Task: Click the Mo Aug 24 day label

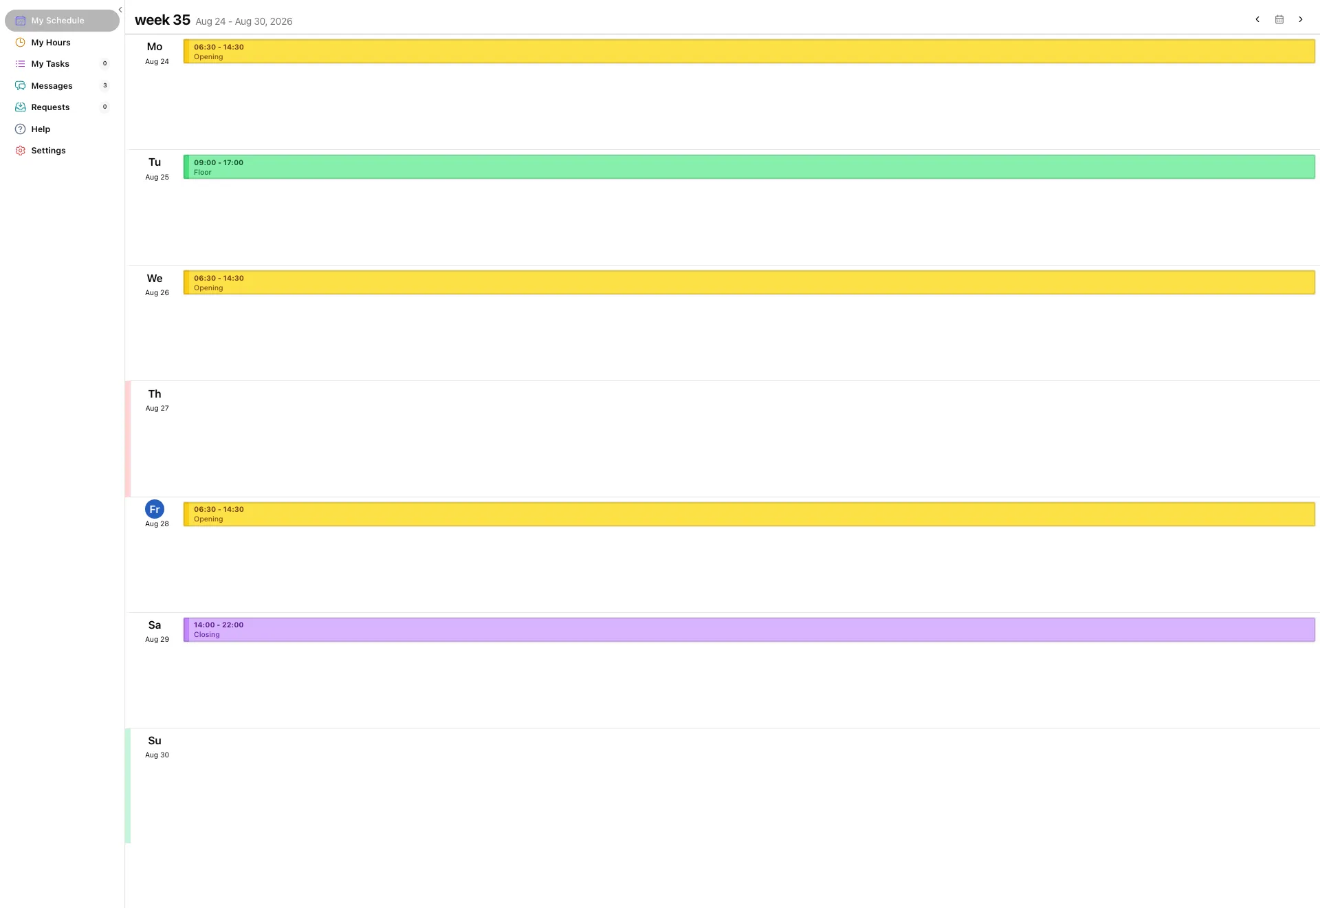Action: tap(156, 53)
